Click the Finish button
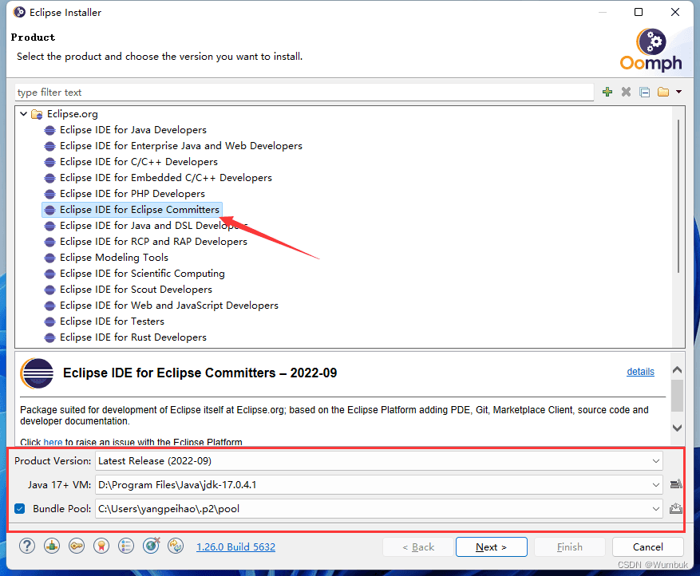The height and width of the screenshot is (576, 700). [570, 547]
